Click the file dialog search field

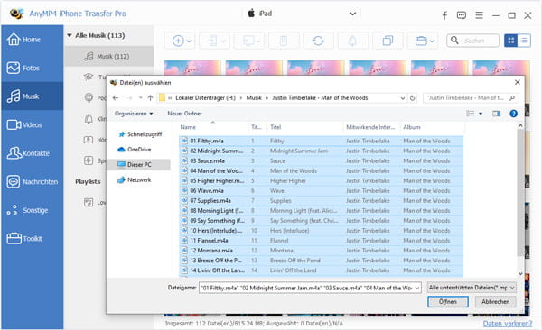pyautogui.click(x=471, y=98)
